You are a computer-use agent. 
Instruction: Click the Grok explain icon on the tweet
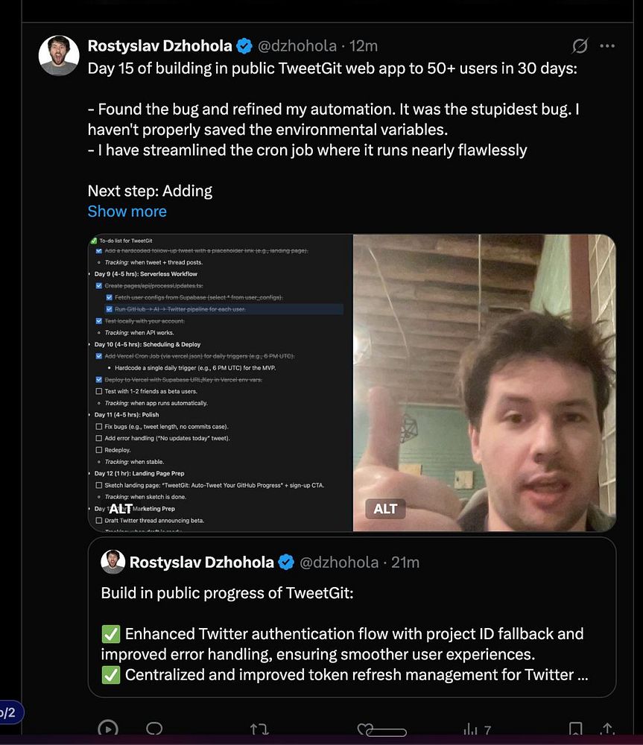580,46
